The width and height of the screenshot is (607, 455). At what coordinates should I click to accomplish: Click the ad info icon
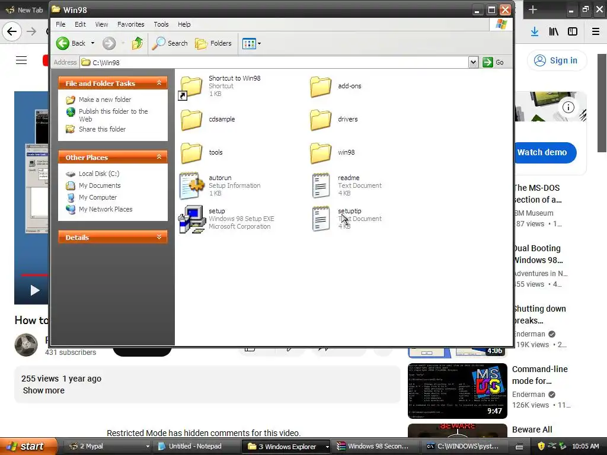click(568, 107)
